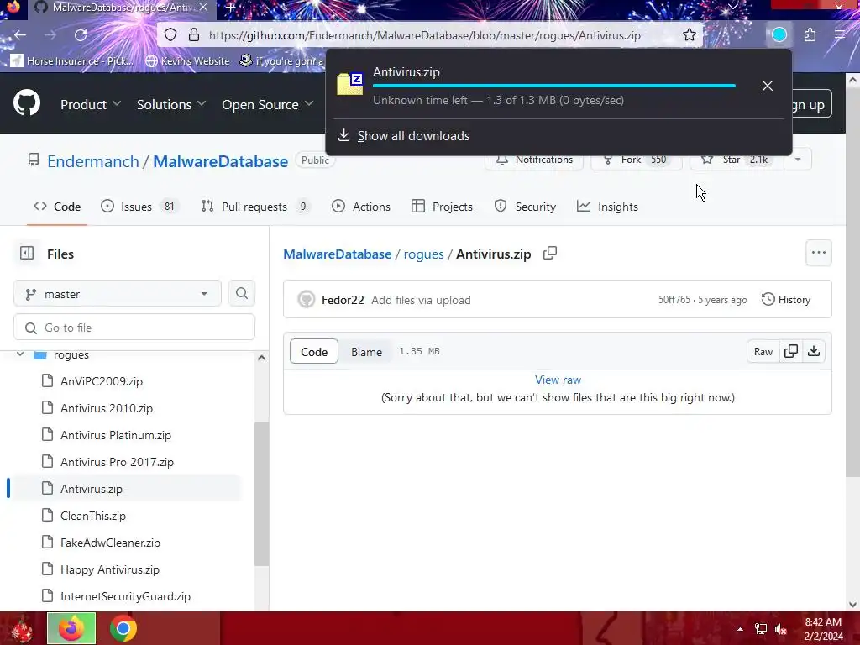Screen dimensions: 860x645
Task: Reload the page with the refresh icon
Action: (81, 35)
